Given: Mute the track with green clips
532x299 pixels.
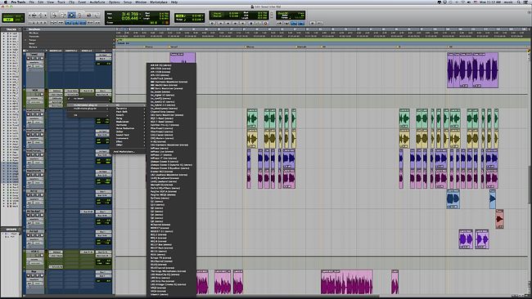Looking at the screenshot, I should (42, 114).
